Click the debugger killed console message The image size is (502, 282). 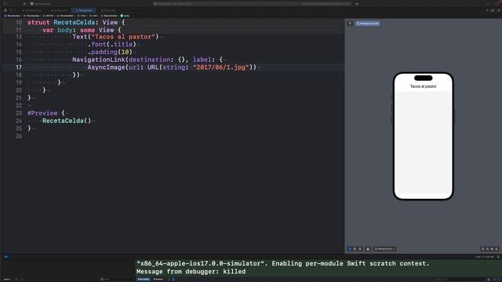[x=191, y=272]
